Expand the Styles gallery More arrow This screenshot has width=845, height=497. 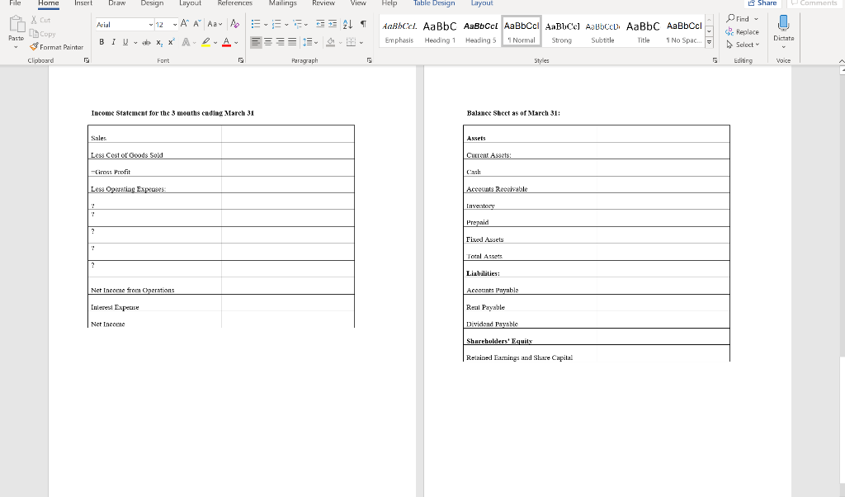[709, 42]
